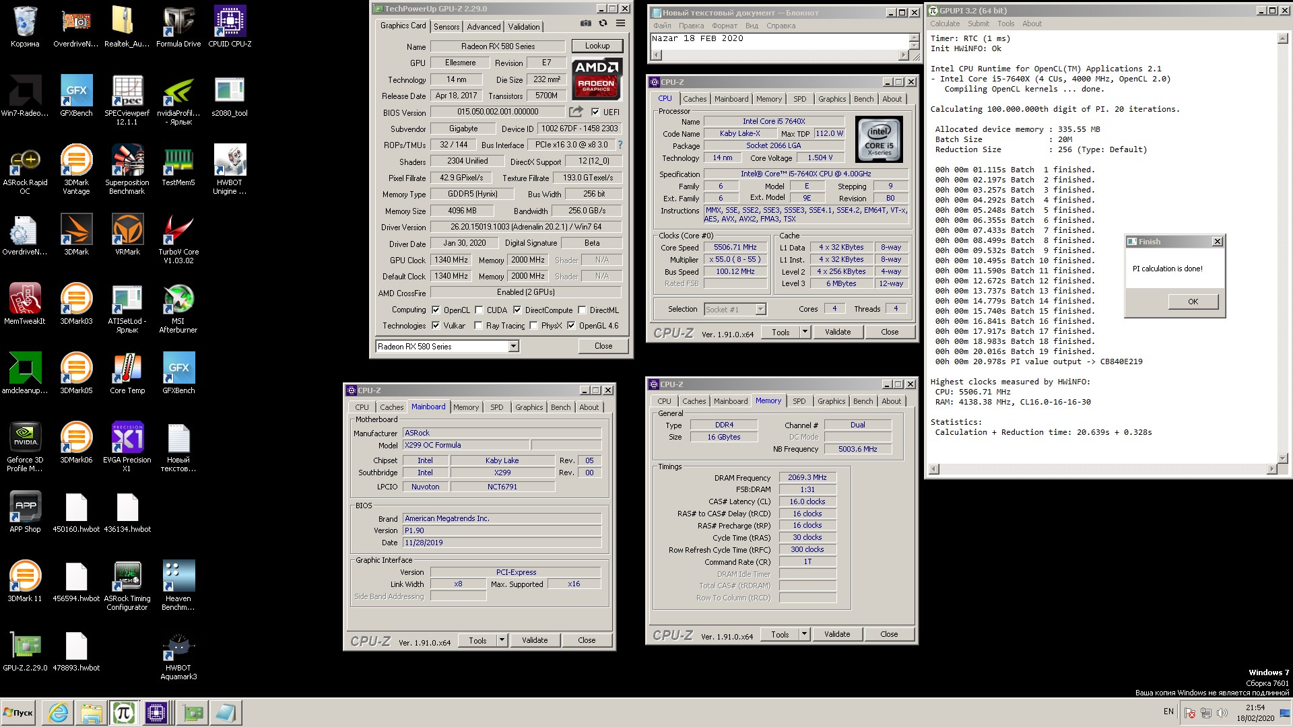Open ASRock Timing Configurator icon
The image size is (1293, 727).
127,586
